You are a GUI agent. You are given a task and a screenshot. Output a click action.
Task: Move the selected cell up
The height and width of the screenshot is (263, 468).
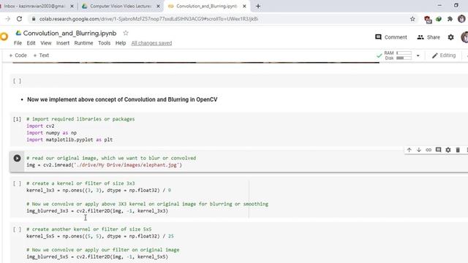[409, 150]
